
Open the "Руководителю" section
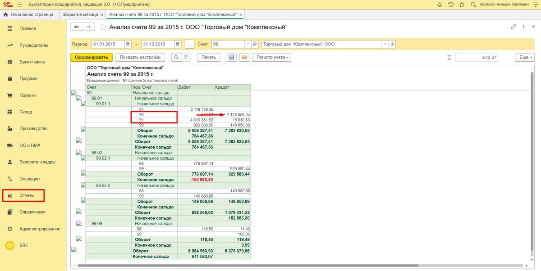[33, 45]
